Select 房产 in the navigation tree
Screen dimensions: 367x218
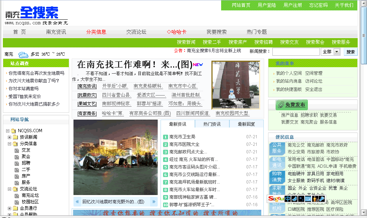click(x=26, y=176)
